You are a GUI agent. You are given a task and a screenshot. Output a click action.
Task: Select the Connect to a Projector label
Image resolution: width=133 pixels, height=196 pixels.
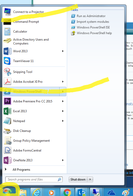(29, 12)
